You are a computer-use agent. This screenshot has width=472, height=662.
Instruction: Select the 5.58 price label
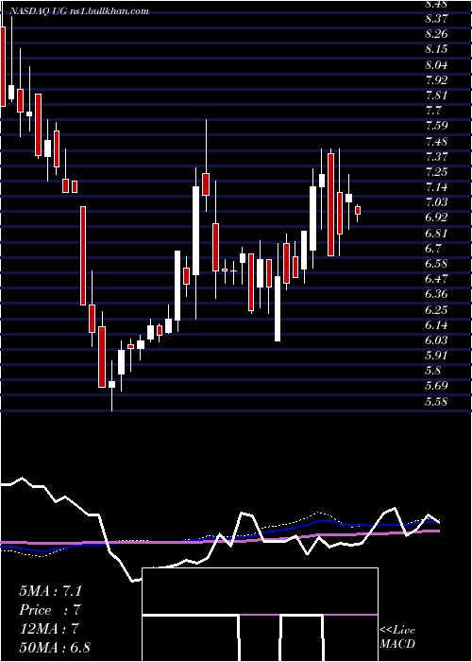pos(437,401)
